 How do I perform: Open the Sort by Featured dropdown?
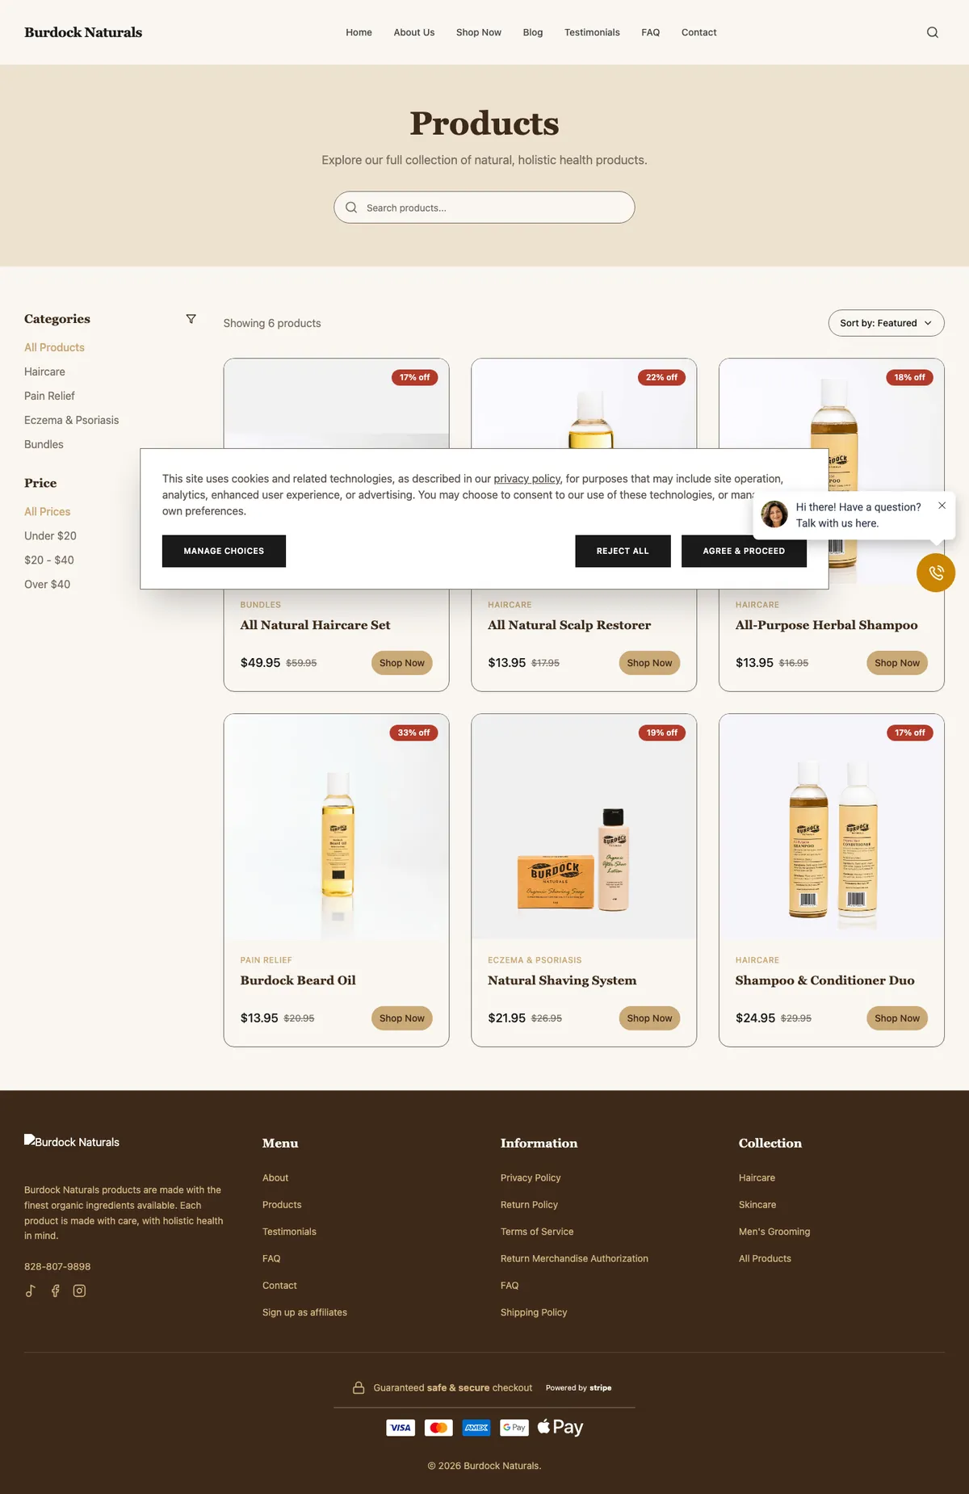click(x=886, y=323)
